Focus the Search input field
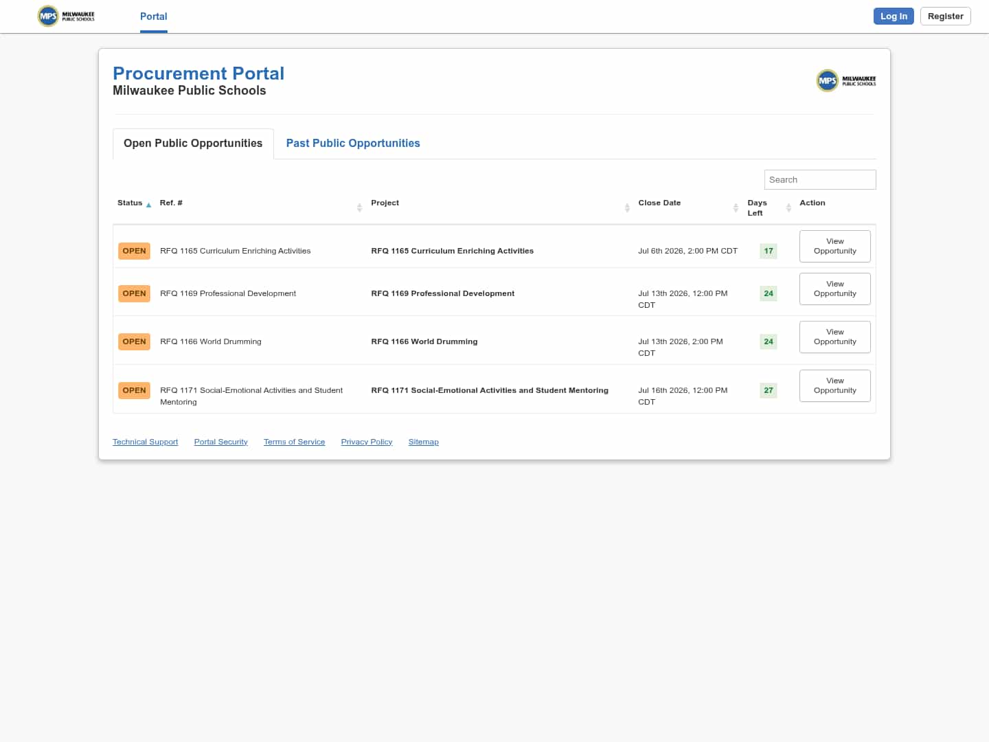 [x=820, y=179]
